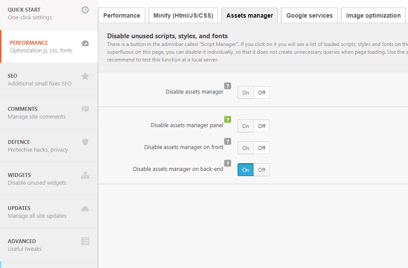Open the Google services tab
The image size is (408, 268).
309,15
